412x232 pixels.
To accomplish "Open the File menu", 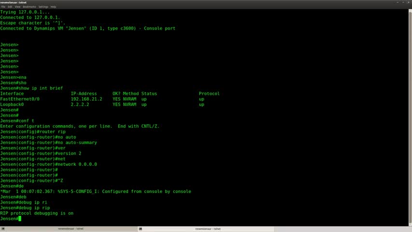I will point(3,7).
